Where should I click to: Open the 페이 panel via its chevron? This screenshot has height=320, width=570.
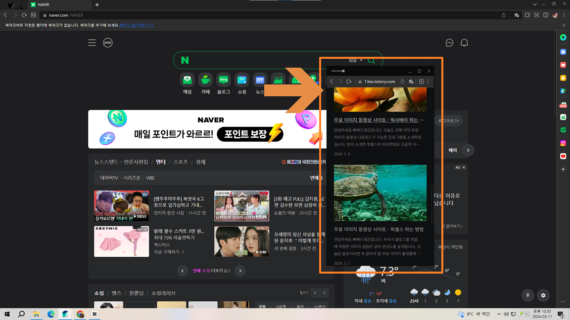(x=467, y=150)
